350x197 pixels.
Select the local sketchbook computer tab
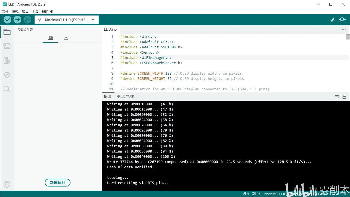point(50,38)
